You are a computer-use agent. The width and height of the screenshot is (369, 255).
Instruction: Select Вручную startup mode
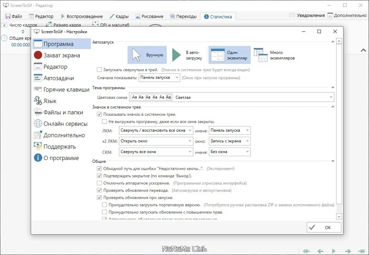pos(147,55)
